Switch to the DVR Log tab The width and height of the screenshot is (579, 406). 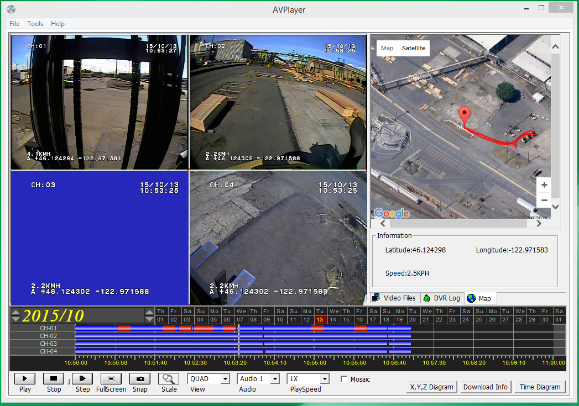(442, 298)
